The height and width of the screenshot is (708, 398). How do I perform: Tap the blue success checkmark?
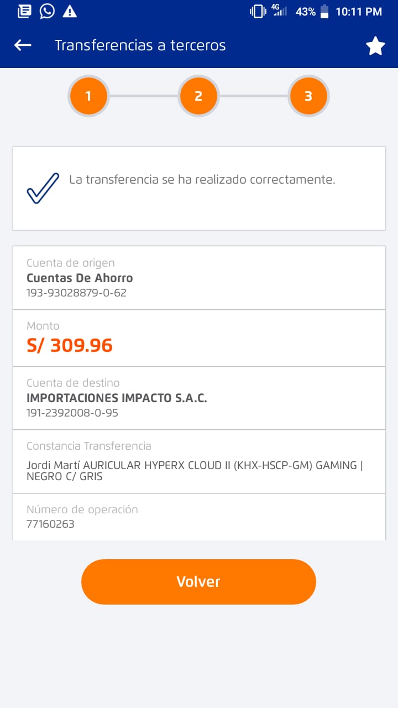pos(43,188)
